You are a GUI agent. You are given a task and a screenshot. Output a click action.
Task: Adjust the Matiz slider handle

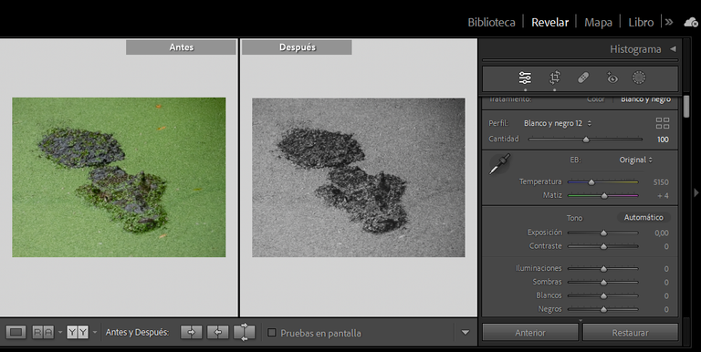click(x=604, y=196)
